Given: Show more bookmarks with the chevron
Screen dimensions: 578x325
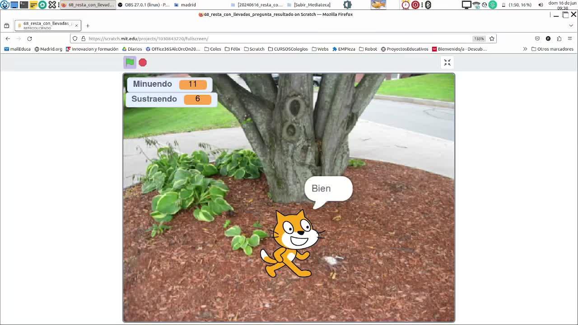Looking at the screenshot, I should pyautogui.click(x=525, y=49).
